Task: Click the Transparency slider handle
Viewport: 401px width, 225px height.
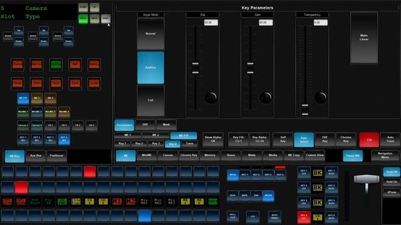Action: (x=305, y=110)
